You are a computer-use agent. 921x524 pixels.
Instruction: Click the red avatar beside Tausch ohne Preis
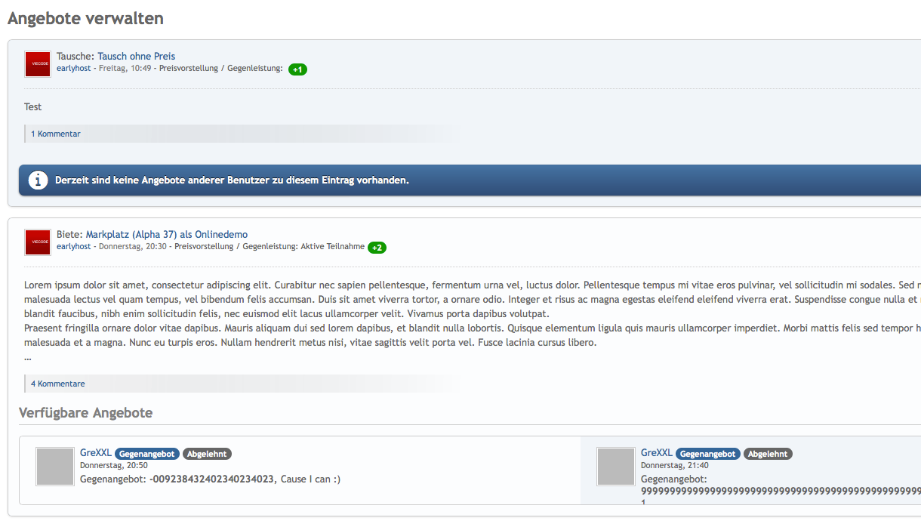(38, 64)
